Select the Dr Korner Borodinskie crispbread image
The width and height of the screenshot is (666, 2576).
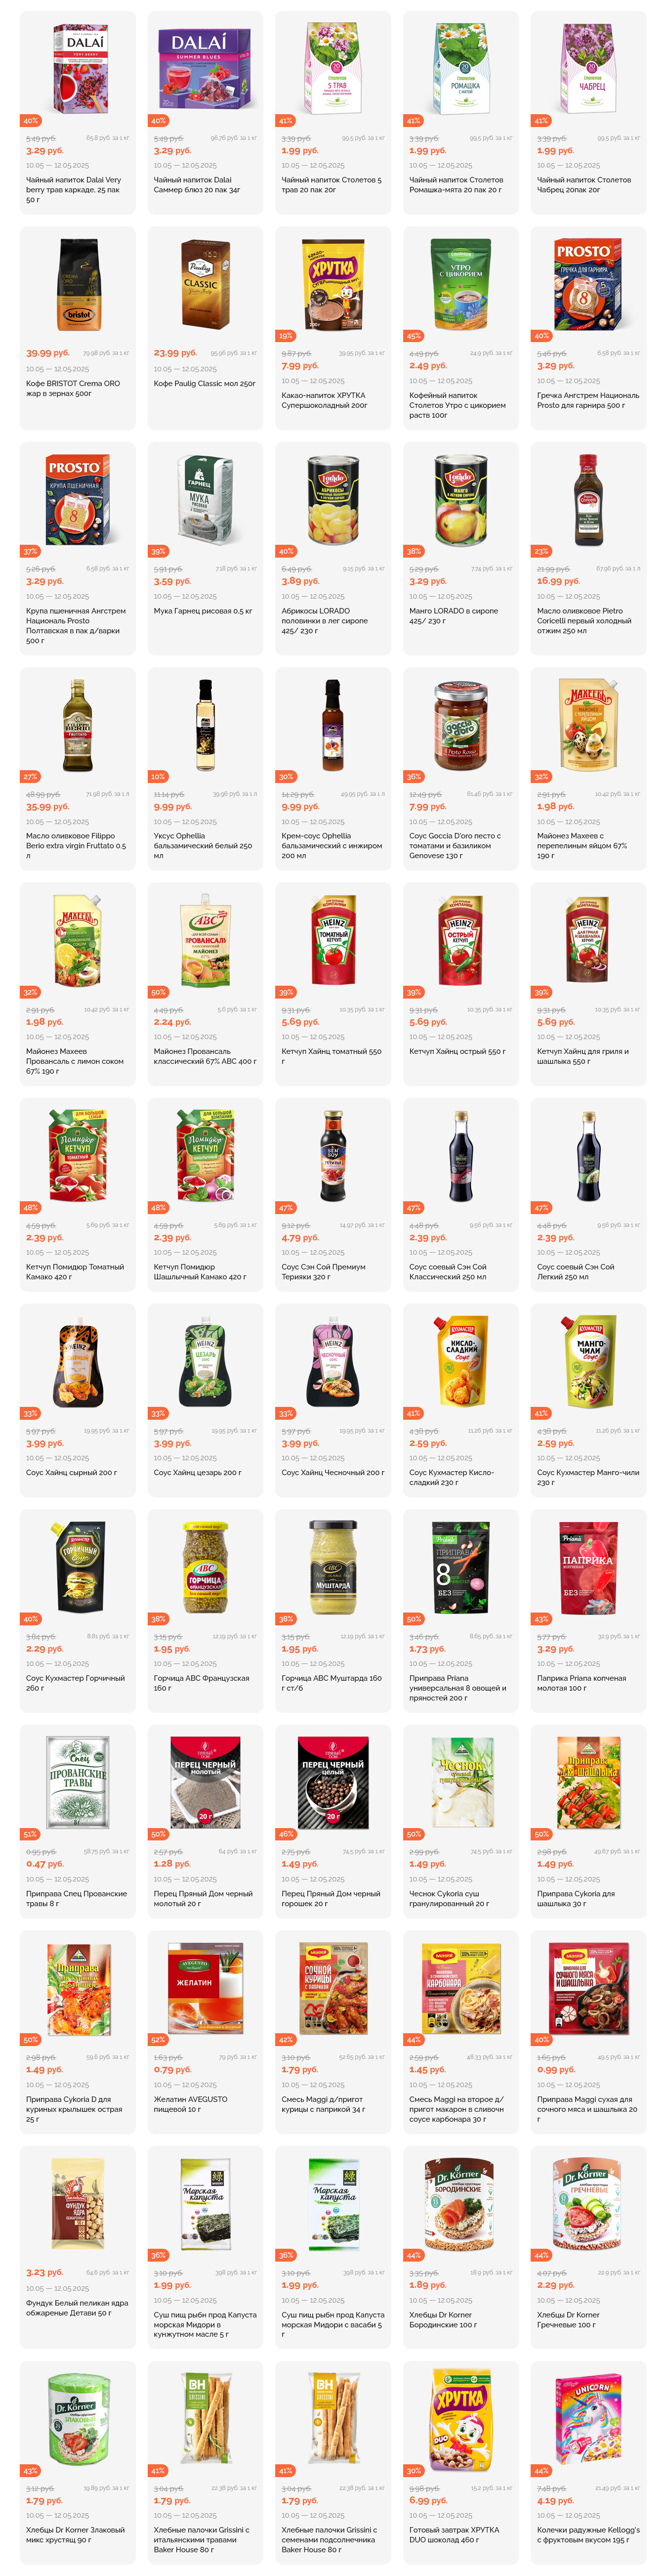pyautogui.click(x=461, y=2203)
